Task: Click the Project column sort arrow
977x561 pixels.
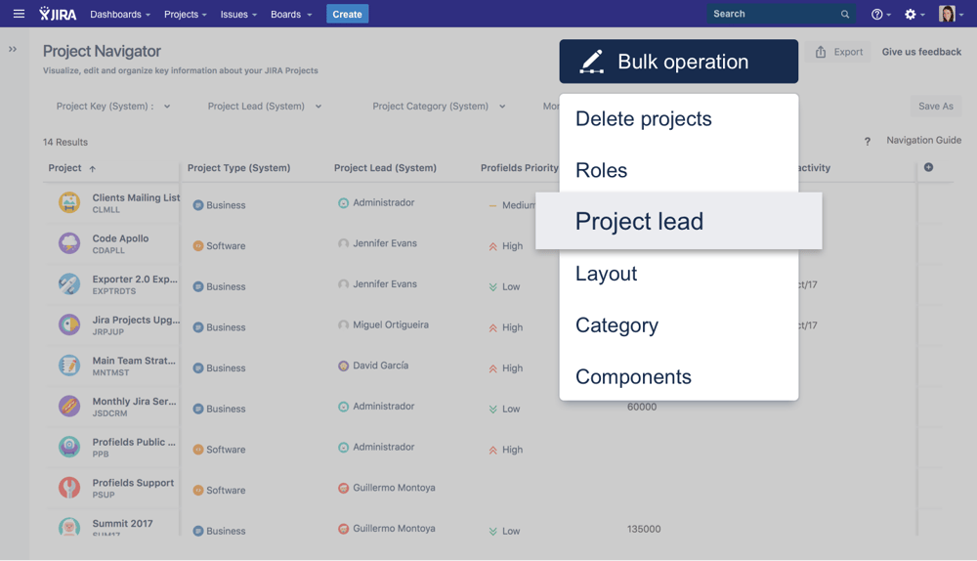Action: click(92, 169)
